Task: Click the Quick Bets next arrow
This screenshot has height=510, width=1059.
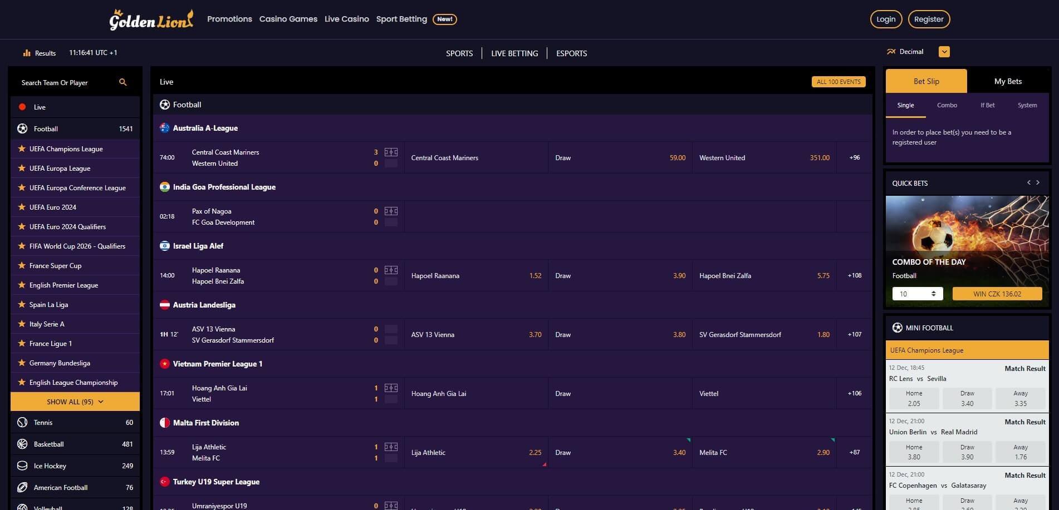Action: [1038, 182]
